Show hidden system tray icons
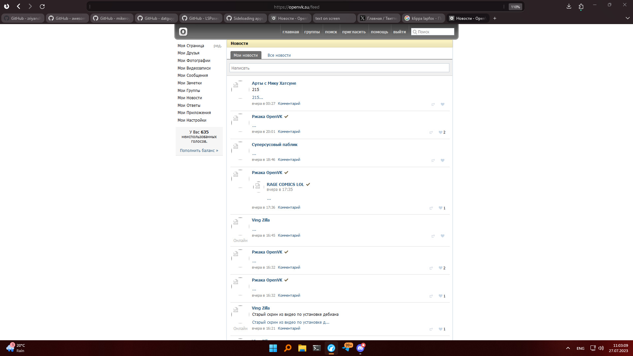The height and width of the screenshot is (356, 633). 568,348
